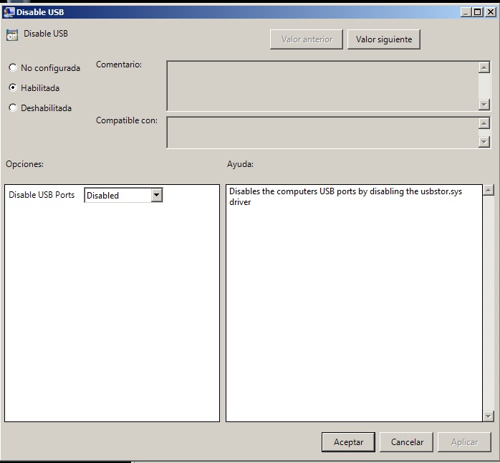The width and height of the screenshot is (500, 463).
Task: Click down arrow of Ayuda scrollbar
Action: pos(489,416)
